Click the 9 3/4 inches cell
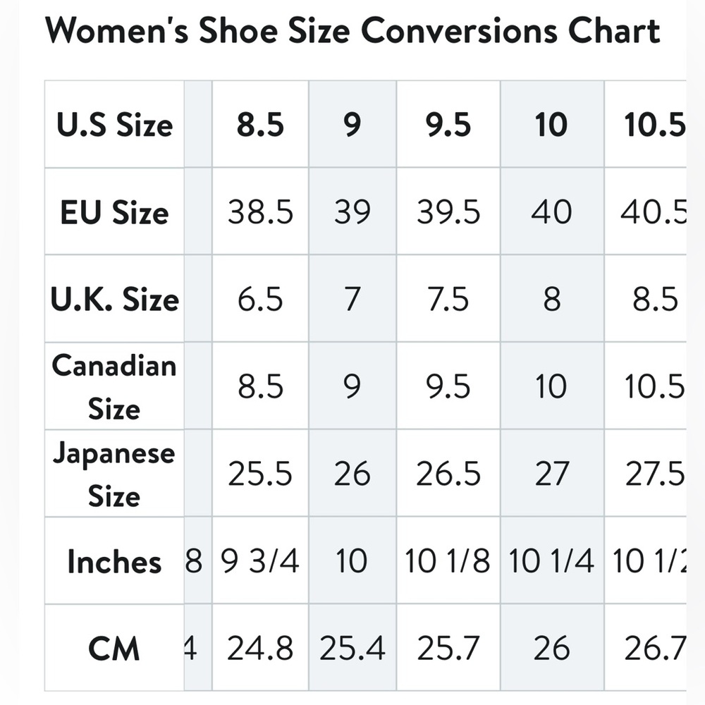This screenshot has width=705, height=705. click(x=260, y=560)
